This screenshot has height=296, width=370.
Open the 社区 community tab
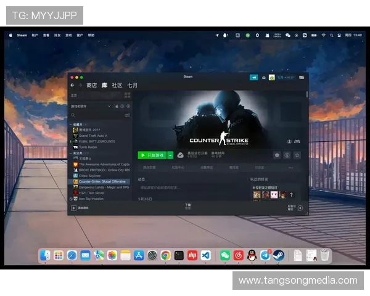117,85
